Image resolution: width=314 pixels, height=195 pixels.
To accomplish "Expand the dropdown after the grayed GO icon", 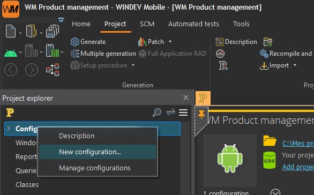I will (x=41, y=52).
